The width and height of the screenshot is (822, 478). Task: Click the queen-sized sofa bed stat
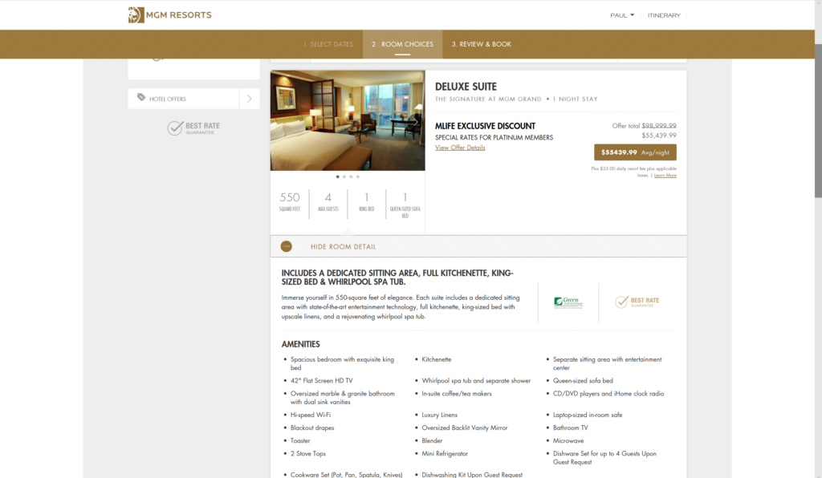point(405,205)
